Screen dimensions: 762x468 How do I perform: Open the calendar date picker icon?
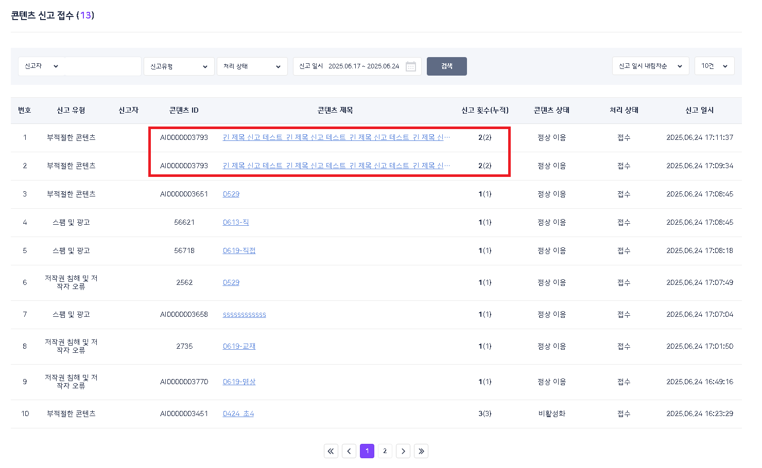coord(410,66)
